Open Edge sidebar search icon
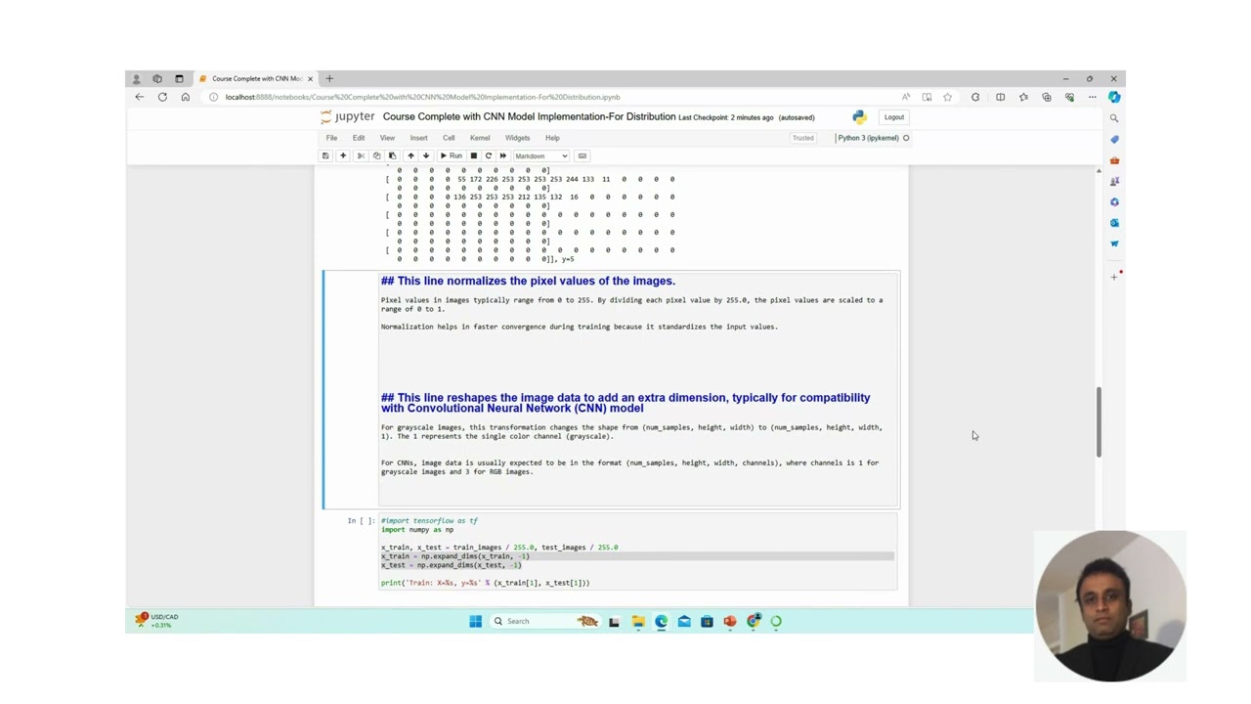Viewport: 1251px width, 704px height. (x=1114, y=118)
